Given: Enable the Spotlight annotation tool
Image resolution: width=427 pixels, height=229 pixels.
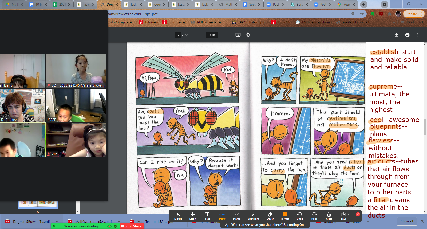Looking at the screenshot, I should point(253,216).
